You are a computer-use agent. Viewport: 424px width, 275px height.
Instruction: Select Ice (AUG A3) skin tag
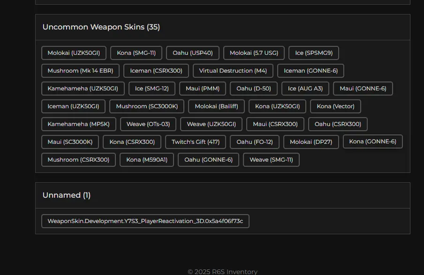(305, 89)
